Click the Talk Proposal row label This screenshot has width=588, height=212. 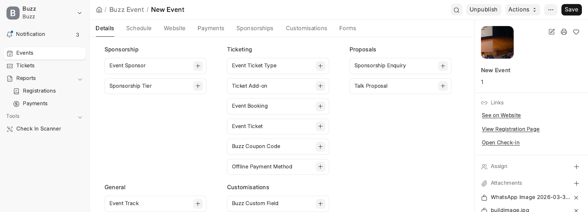pyautogui.click(x=371, y=86)
